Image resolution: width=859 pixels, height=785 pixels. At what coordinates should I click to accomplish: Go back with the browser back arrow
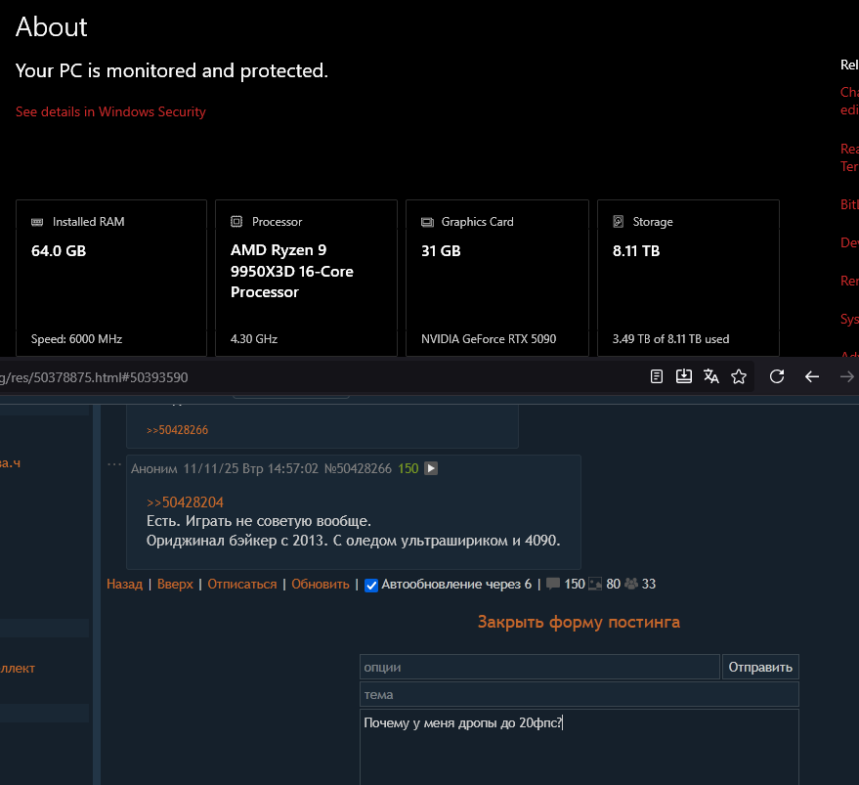click(x=812, y=376)
